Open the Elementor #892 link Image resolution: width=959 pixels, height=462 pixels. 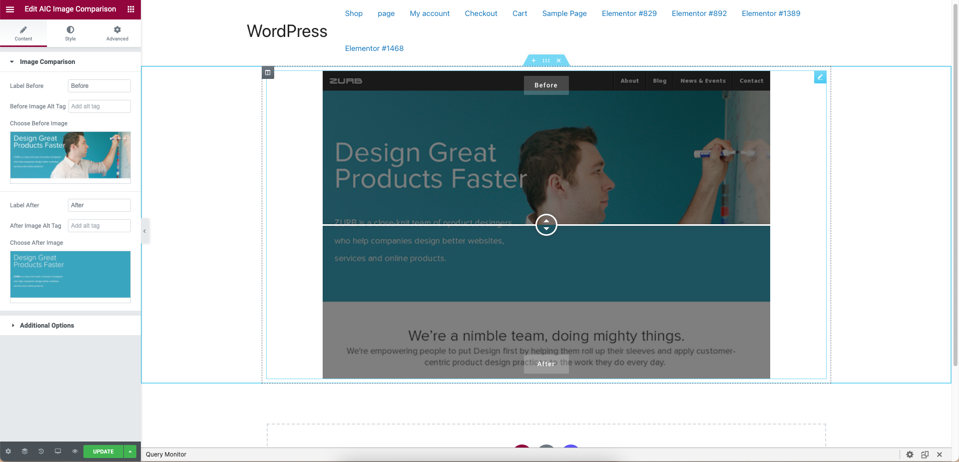[x=699, y=13]
